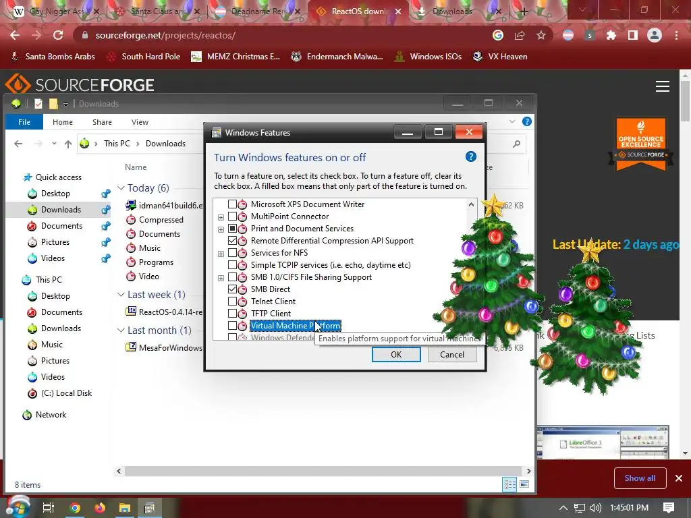Open the South Hard Pole bookmark
The image size is (691, 518).
click(x=144, y=57)
